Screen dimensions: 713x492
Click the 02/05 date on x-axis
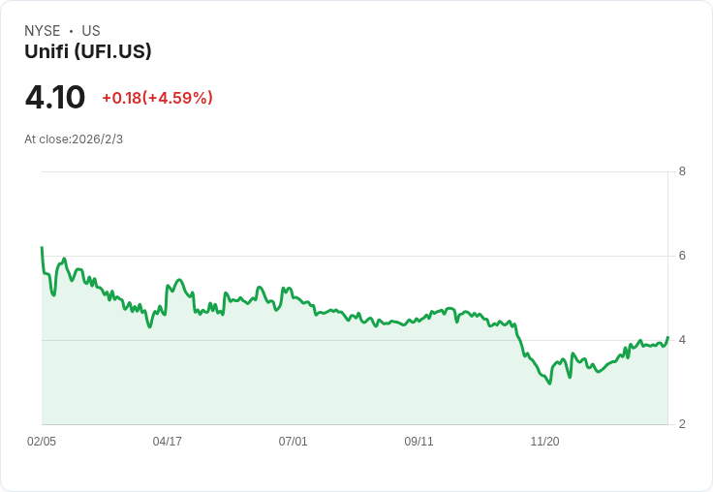click(x=42, y=442)
